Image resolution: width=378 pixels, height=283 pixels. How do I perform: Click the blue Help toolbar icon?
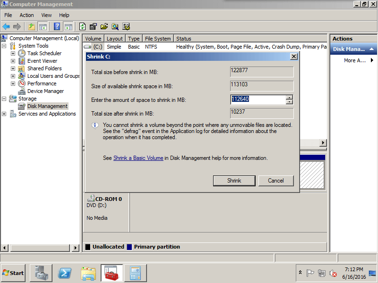point(57,26)
